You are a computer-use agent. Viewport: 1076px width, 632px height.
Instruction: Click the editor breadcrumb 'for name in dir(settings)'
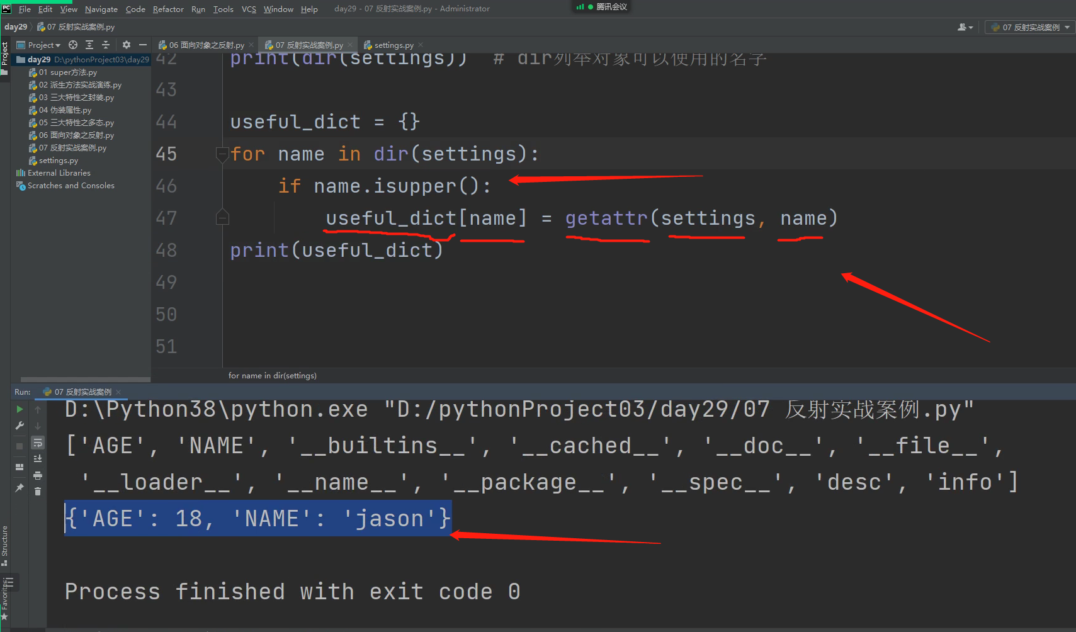tap(273, 376)
